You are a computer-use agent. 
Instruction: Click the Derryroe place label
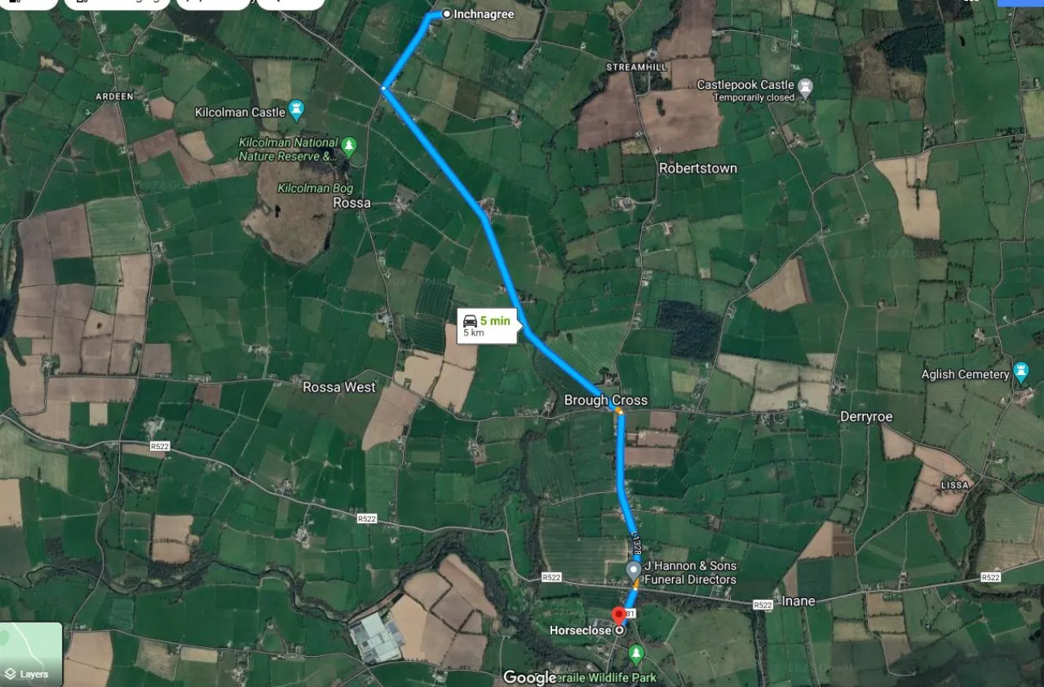tap(866, 416)
